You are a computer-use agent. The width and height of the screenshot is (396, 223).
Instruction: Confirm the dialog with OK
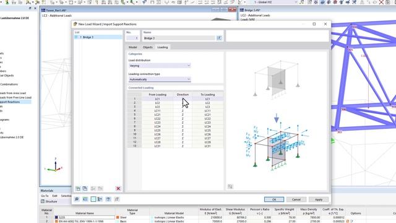click(274, 199)
